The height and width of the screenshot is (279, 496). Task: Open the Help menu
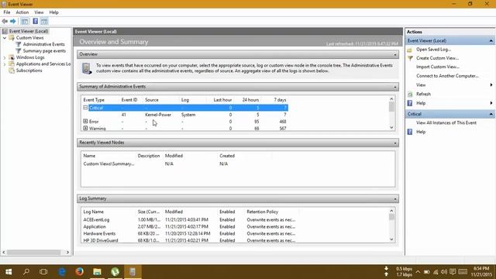[x=53, y=12]
